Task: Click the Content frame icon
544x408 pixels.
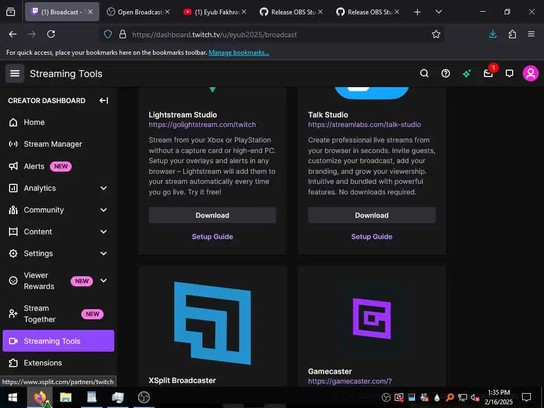Action: [x=13, y=232]
